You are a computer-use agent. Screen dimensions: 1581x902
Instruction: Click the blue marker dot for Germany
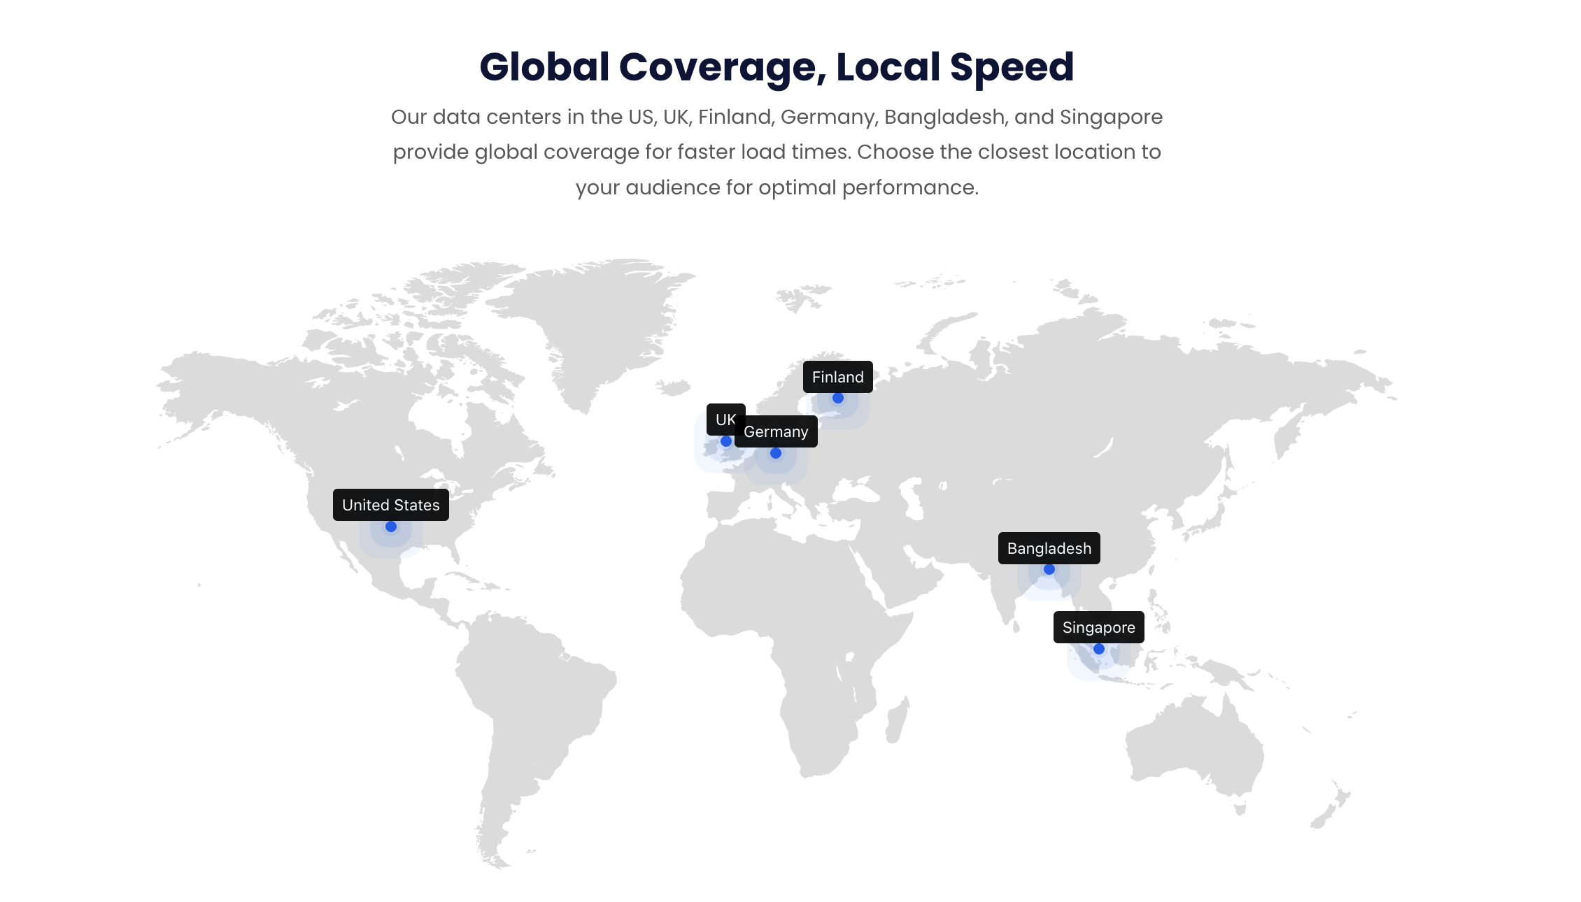[x=776, y=453]
